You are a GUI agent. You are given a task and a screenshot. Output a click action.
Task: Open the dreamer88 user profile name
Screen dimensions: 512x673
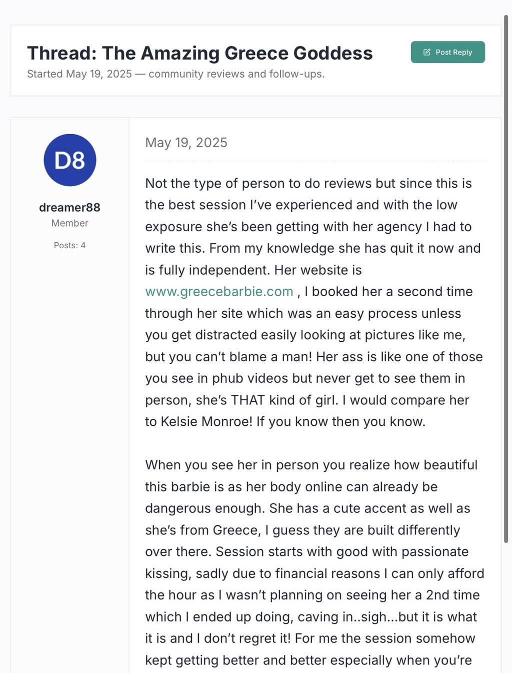pos(69,207)
